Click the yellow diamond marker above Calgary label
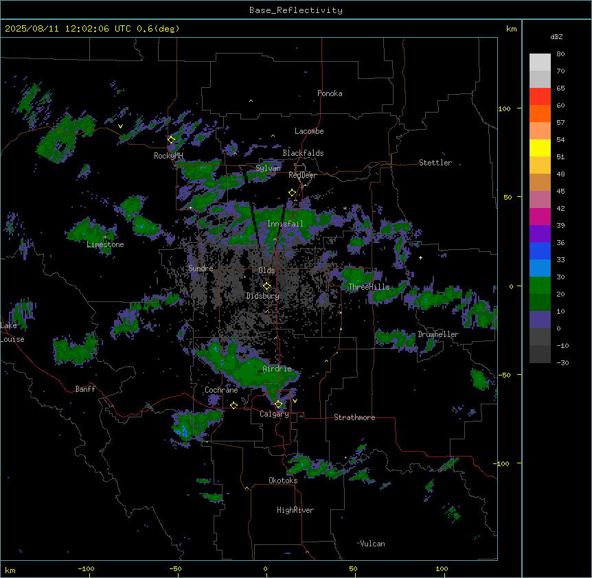Image resolution: width=592 pixels, height=578 pixels. 278,404
